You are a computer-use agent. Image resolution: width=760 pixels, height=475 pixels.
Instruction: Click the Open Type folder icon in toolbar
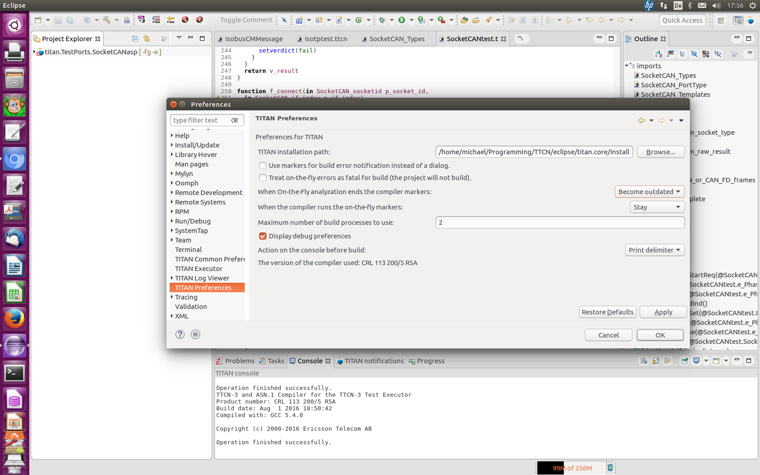[x=464, y=20]
